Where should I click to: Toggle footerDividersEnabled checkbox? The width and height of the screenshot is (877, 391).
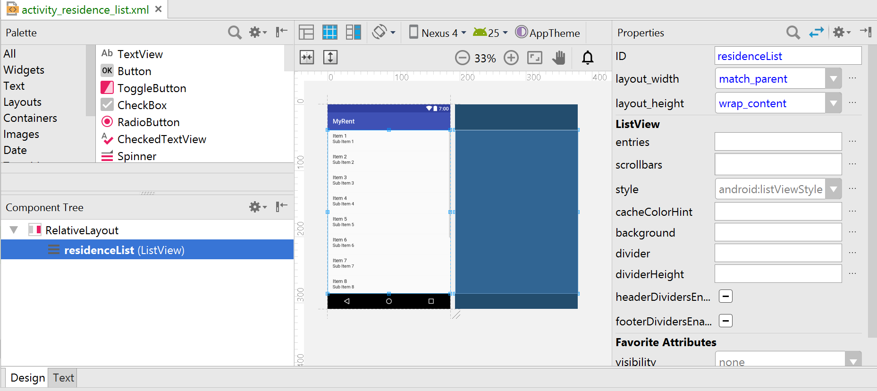pyautogui.click(x=725, y=321)
